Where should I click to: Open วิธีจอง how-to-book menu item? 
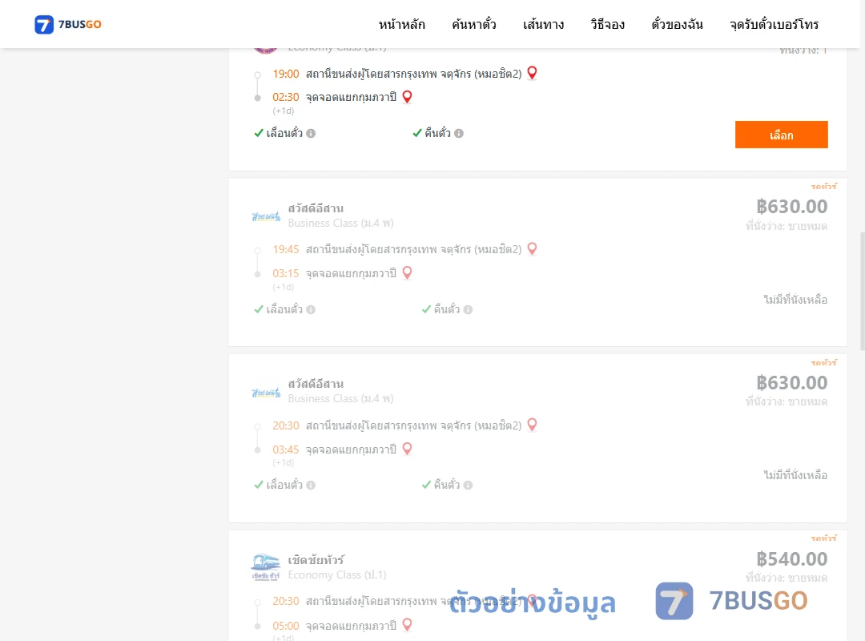607,24
